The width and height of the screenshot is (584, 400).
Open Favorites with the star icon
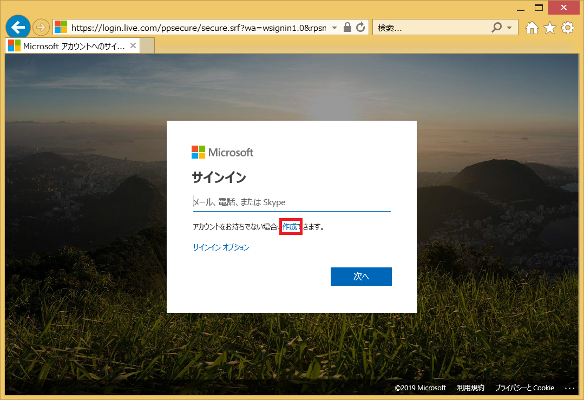[x=550, y=28]
